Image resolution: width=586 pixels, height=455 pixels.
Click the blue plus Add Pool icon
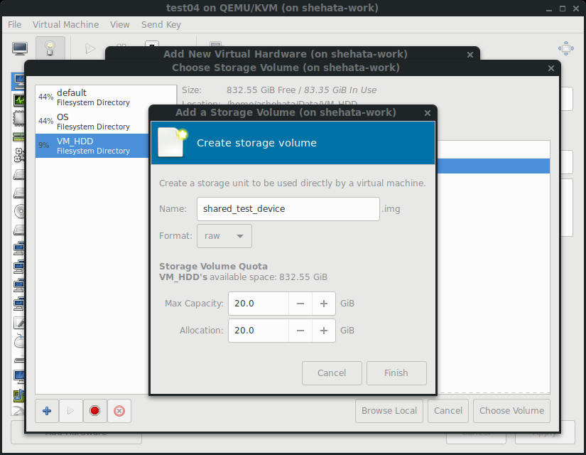point(47,410)
